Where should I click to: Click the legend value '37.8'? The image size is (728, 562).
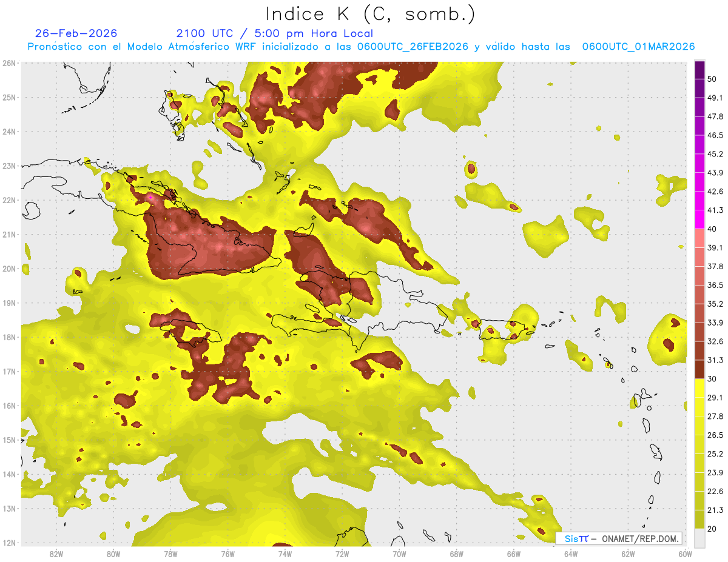(x=715, y=267)
